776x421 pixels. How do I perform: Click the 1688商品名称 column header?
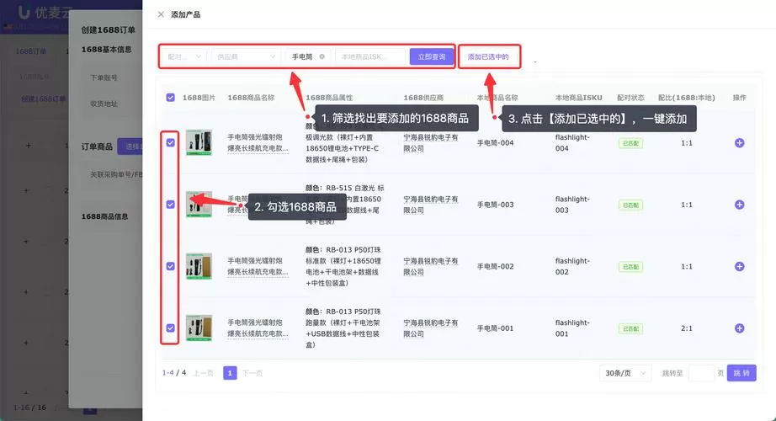coord(251,98)
